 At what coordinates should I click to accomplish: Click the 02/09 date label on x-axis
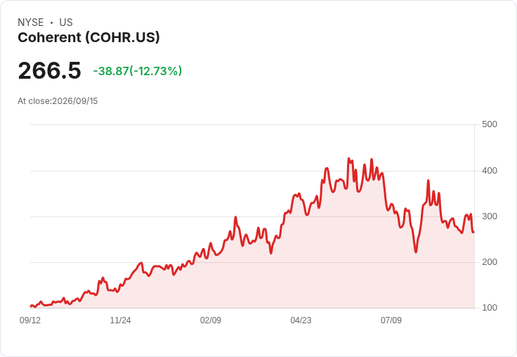[x=210, y=320]
